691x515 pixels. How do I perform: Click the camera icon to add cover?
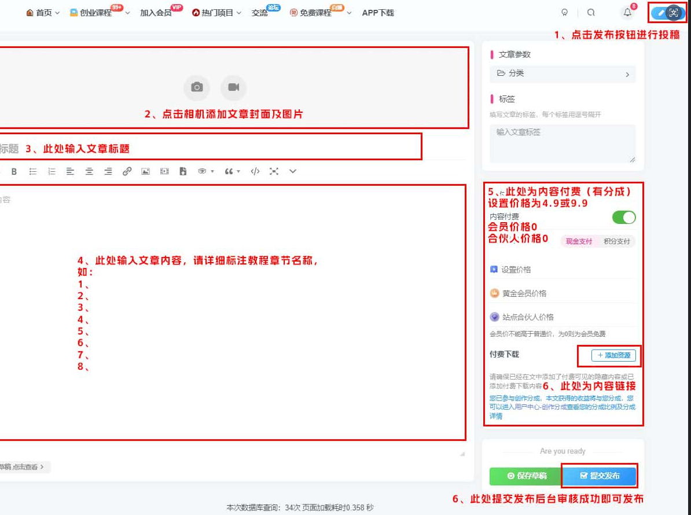[197, 87]
